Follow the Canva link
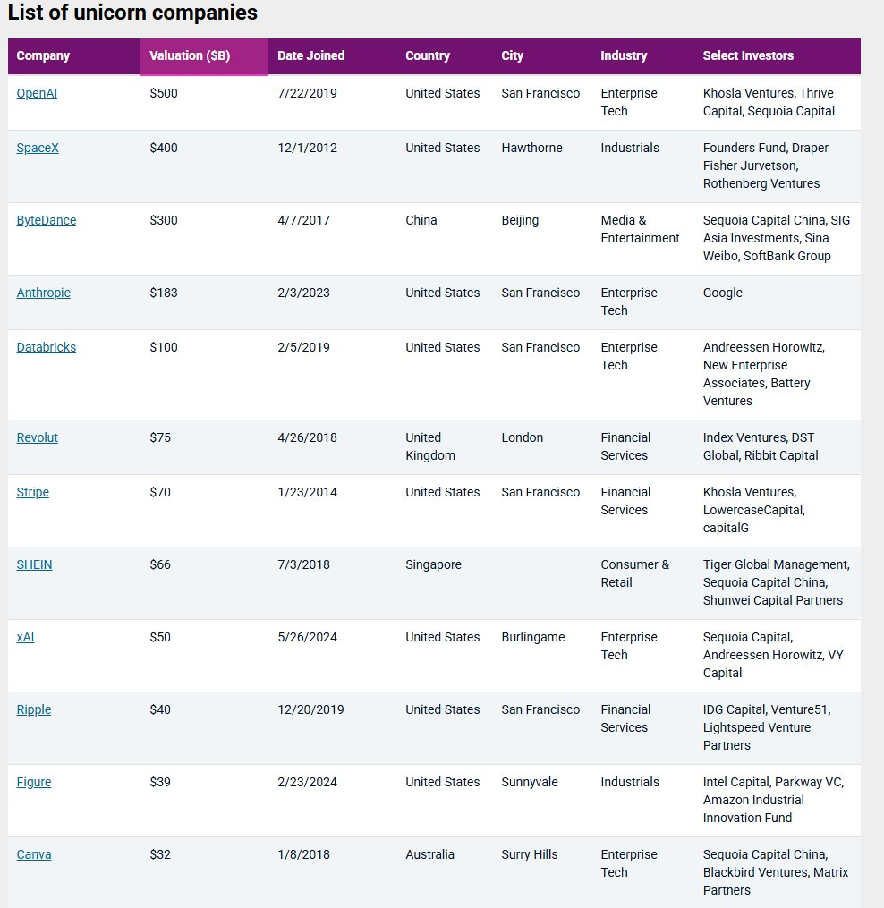The image size is (884, 908). coord(34,854)
